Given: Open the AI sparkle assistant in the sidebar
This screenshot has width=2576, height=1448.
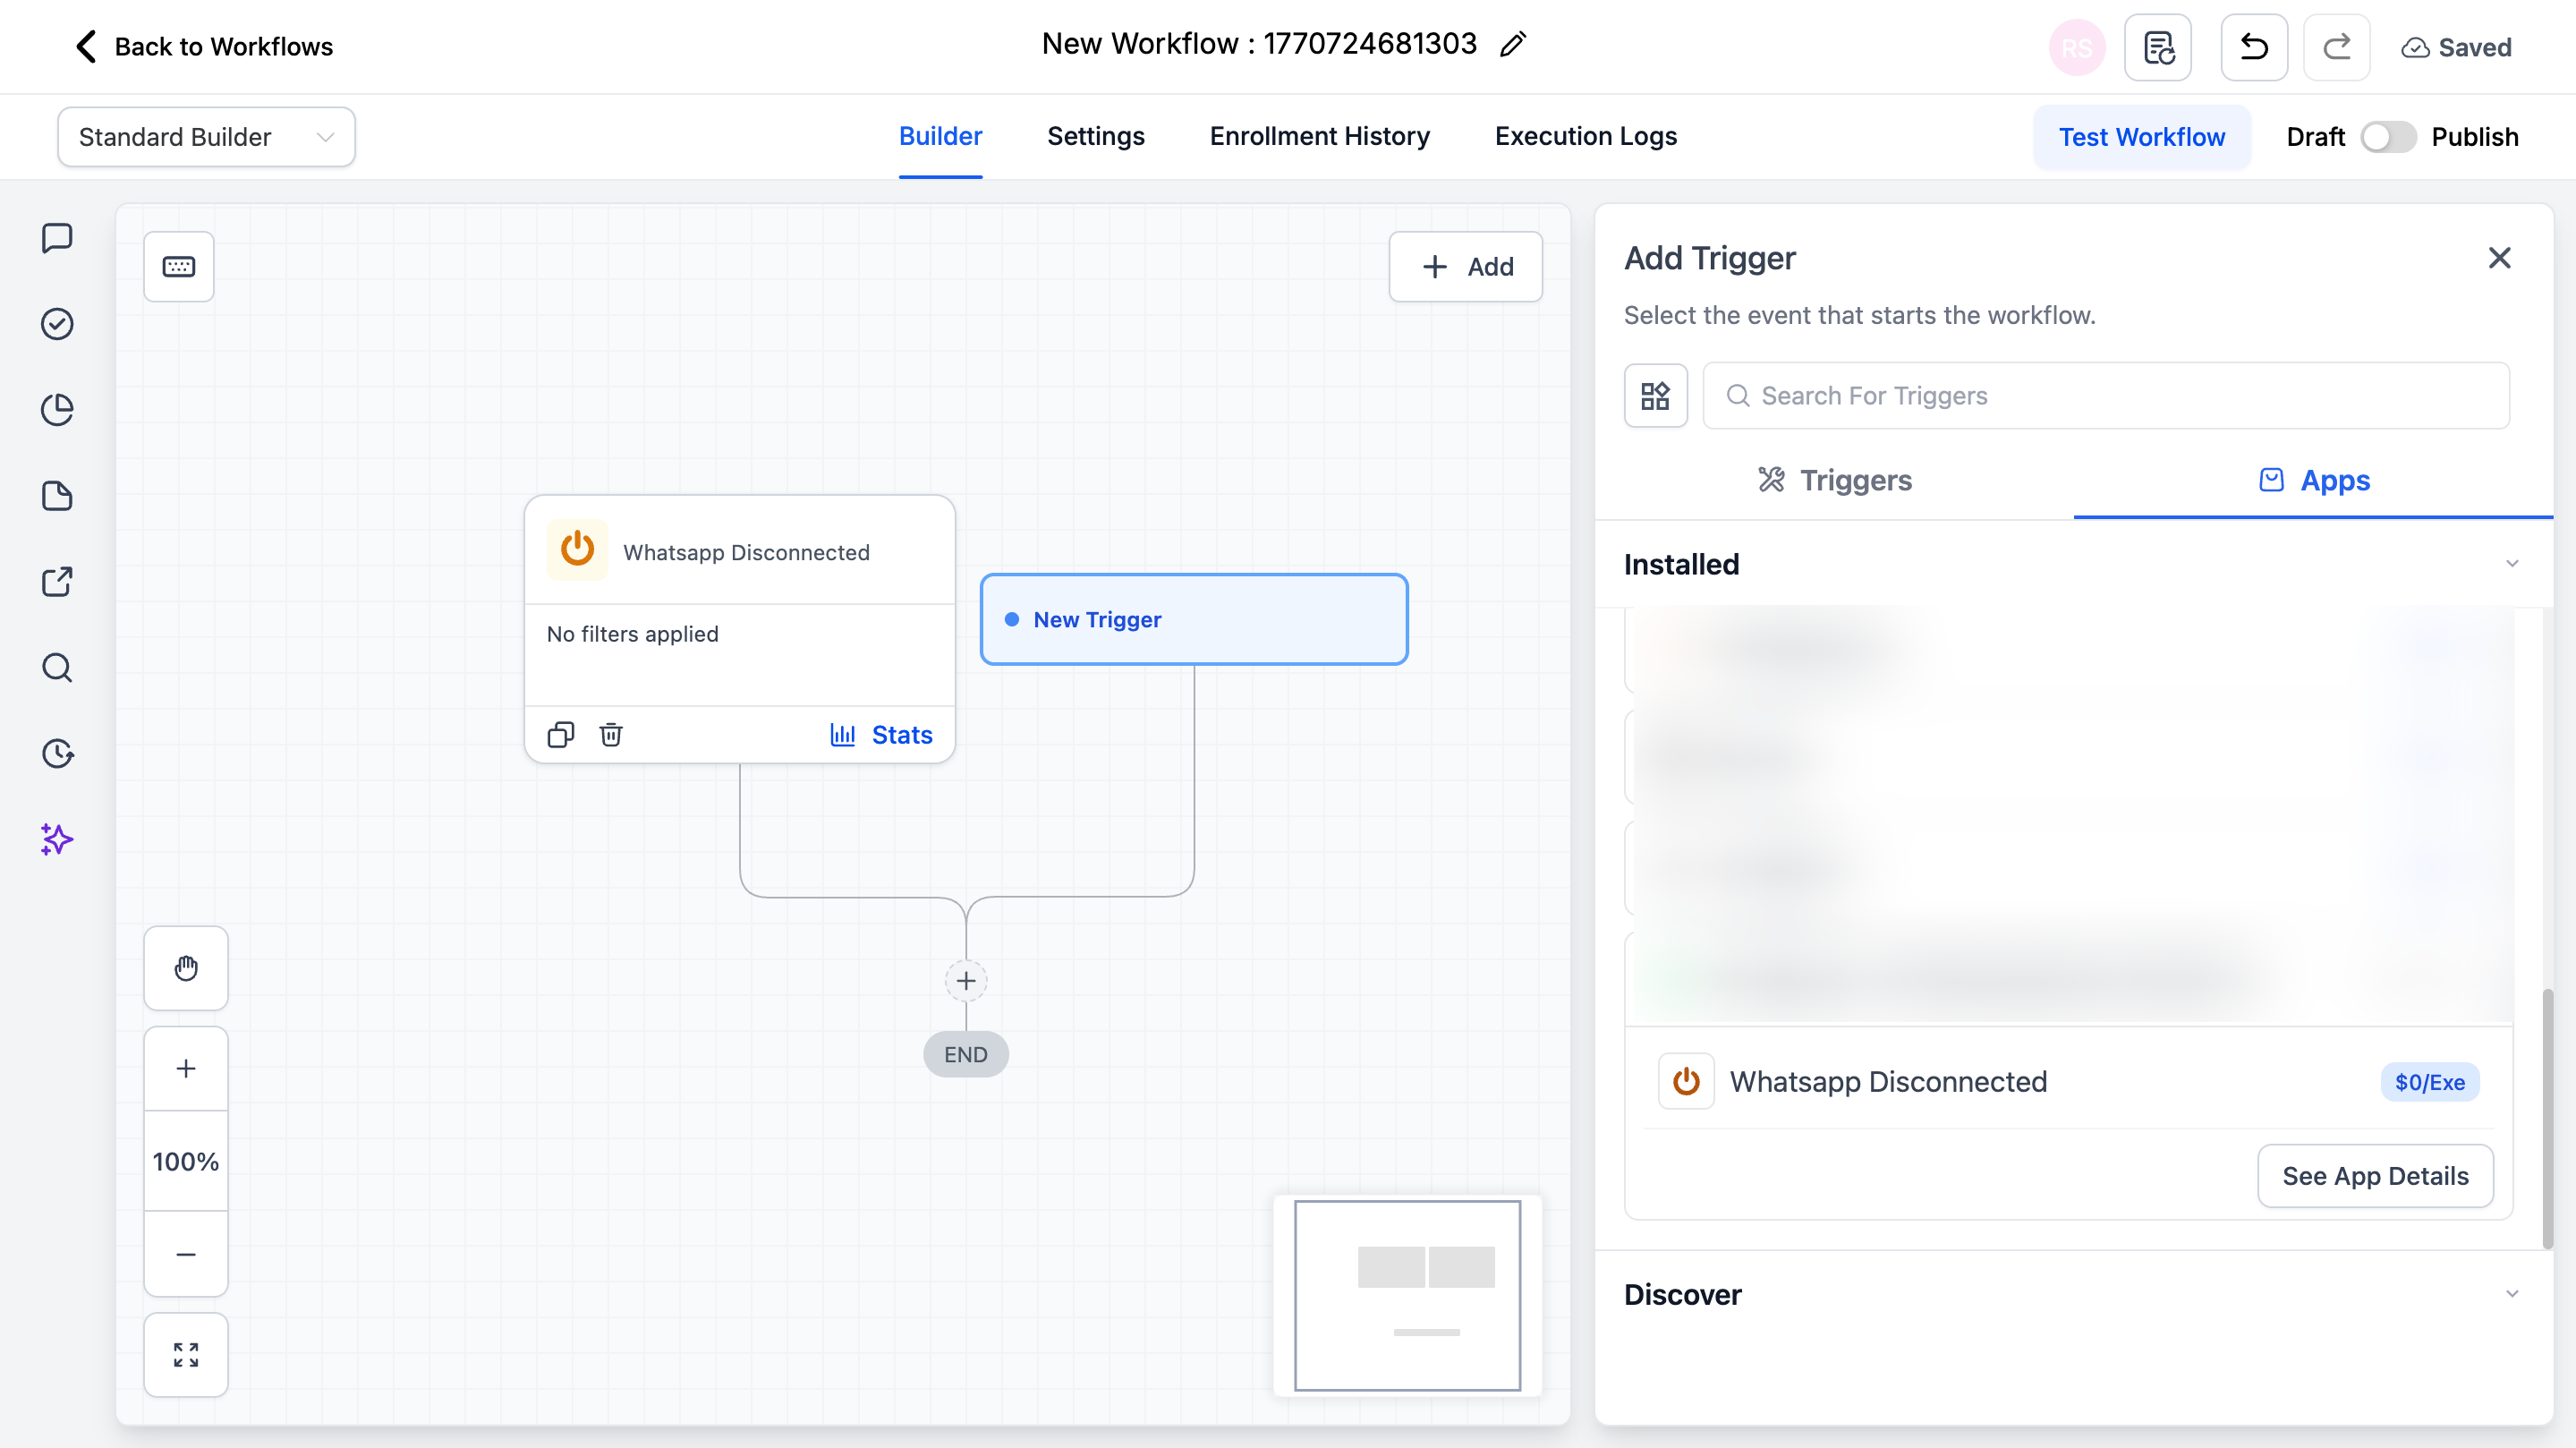Looking at the screenshot, I should [57, 839].
